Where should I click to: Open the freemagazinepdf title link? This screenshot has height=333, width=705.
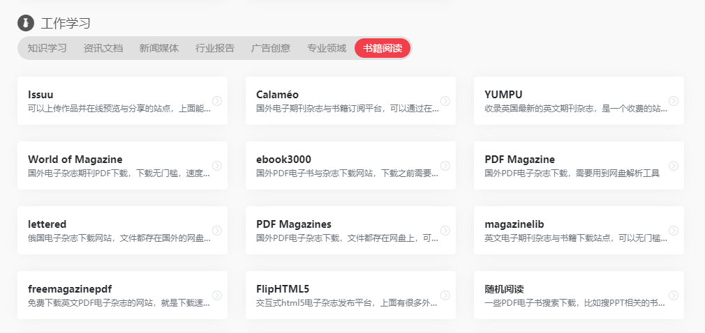point(70,288)
